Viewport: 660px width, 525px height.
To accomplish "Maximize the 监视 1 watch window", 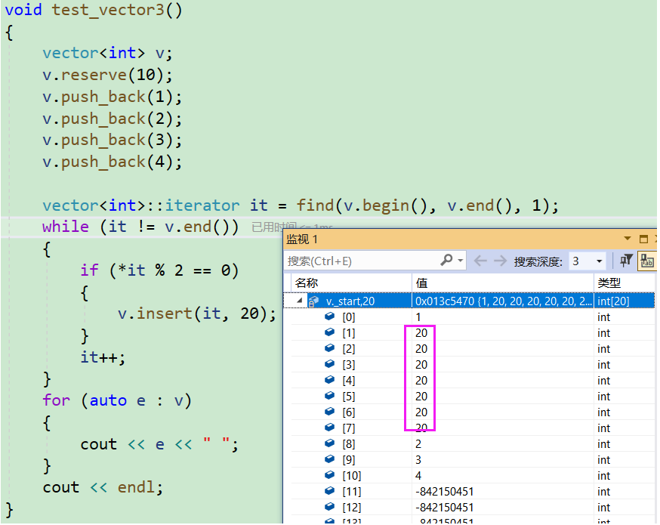I will [x=643, y=239].
